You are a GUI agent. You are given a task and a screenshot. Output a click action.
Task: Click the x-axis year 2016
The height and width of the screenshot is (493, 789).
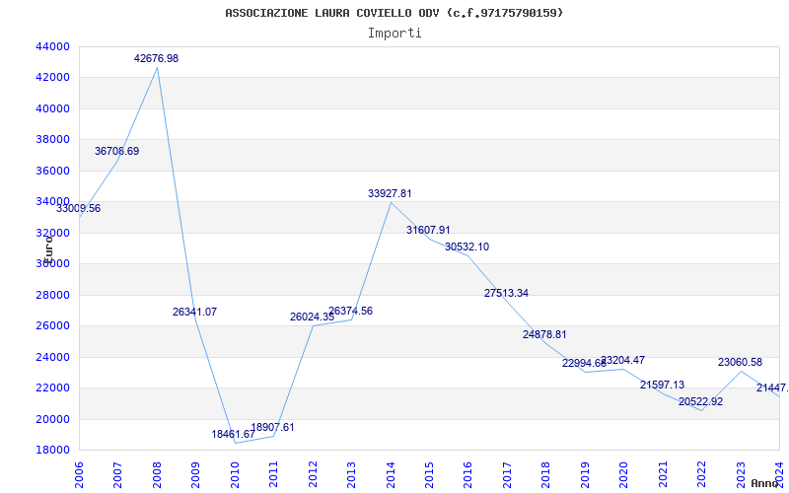click(467, 475)
